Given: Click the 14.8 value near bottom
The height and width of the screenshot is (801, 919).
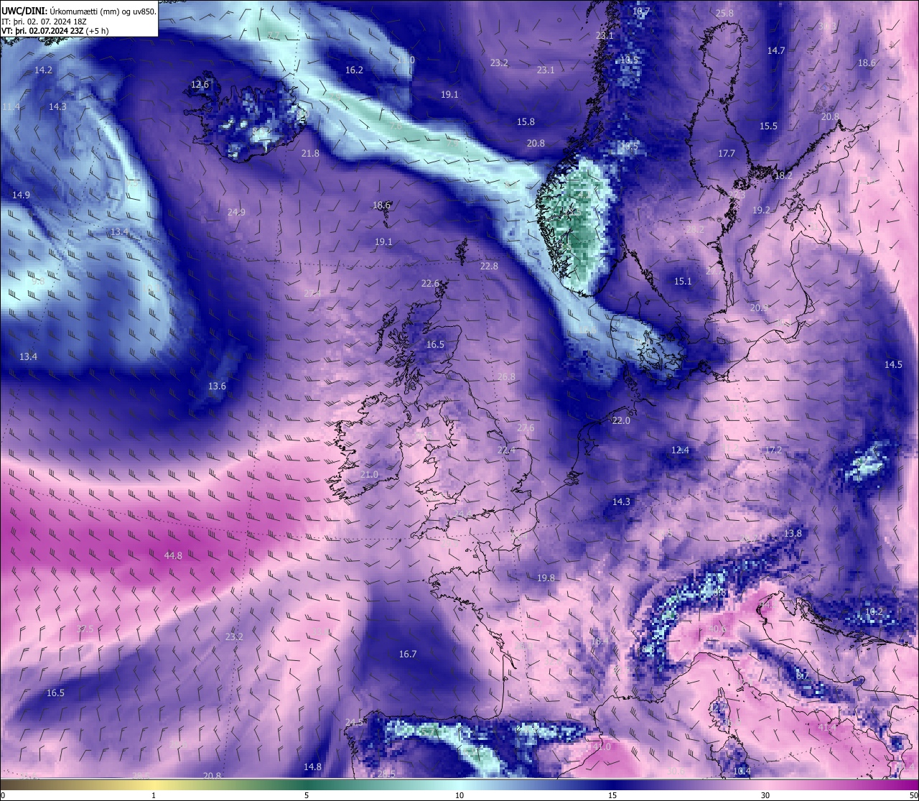Looking at the screenshot, I should click(312, 767).
